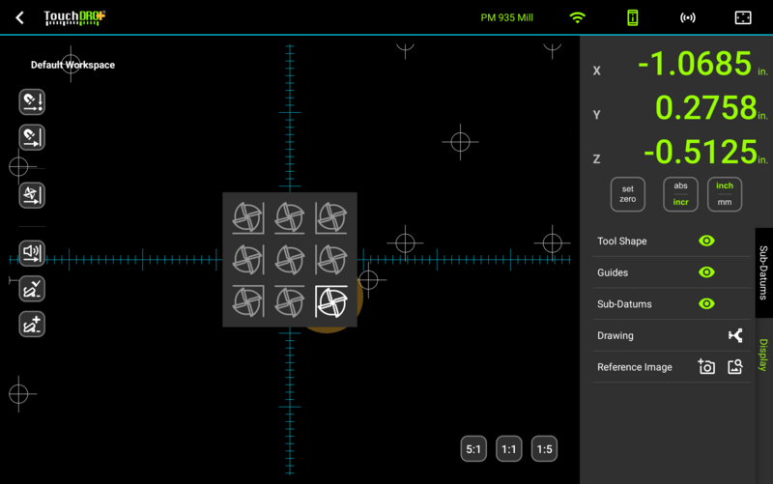Pick tool offset with left and bottom edges
This screenshot has width=773, height=484.
pos(331,218)
